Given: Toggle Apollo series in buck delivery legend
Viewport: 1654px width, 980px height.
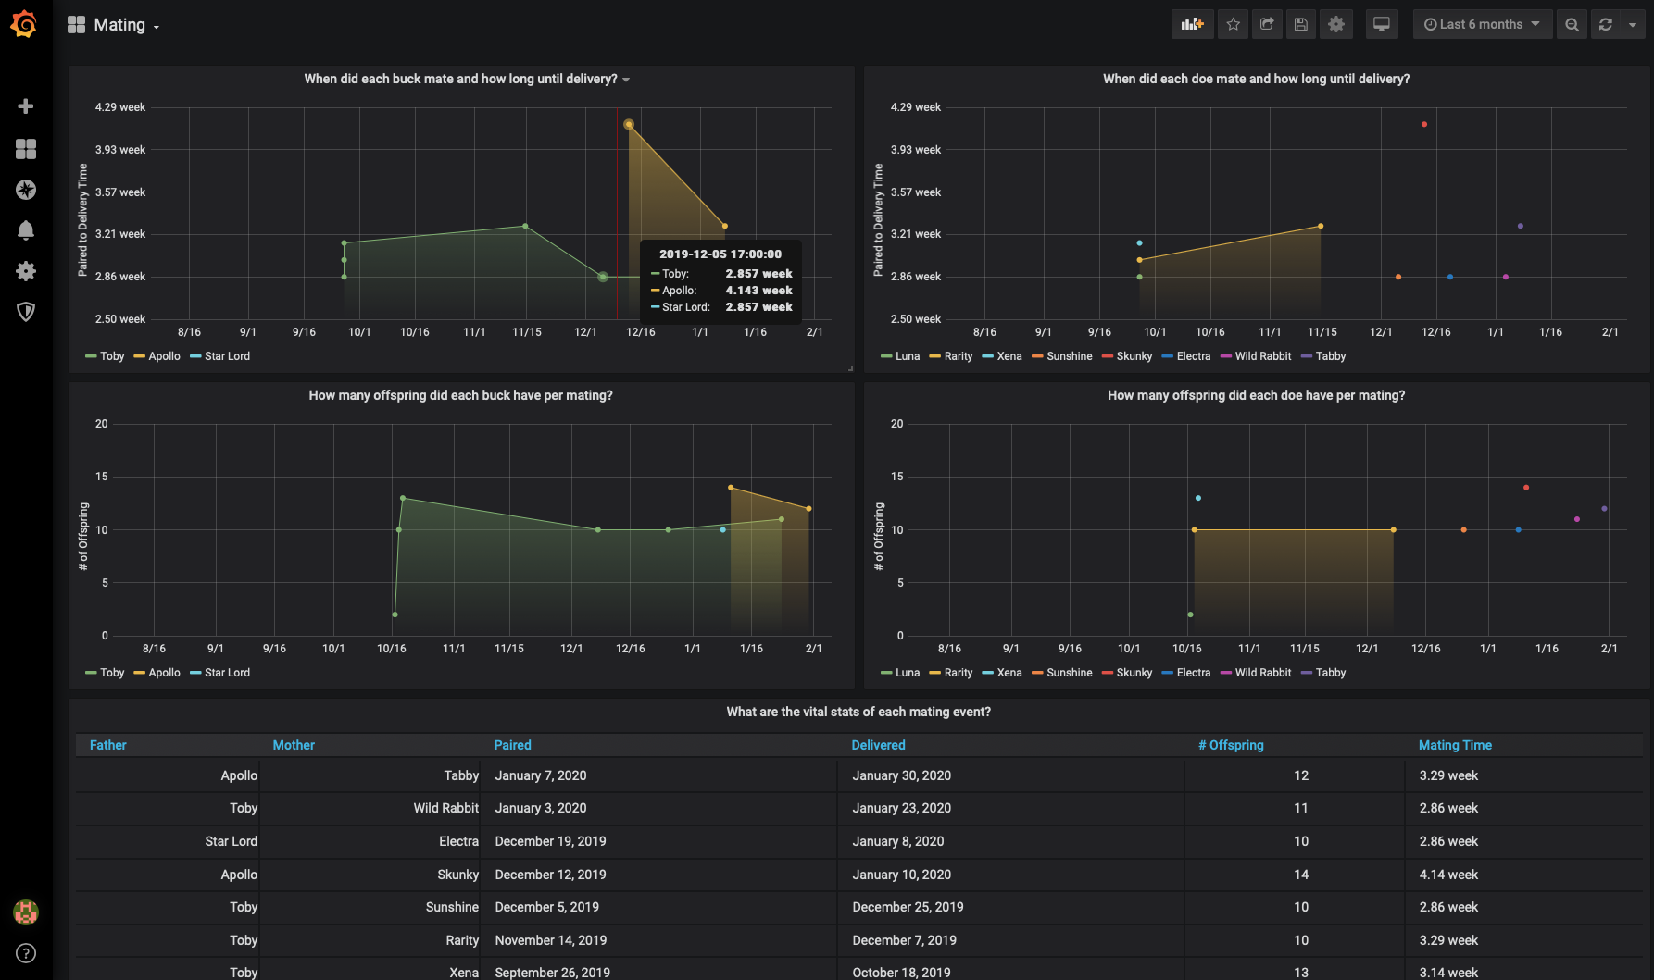Looking at the screenshot, I should pos(164,356).
